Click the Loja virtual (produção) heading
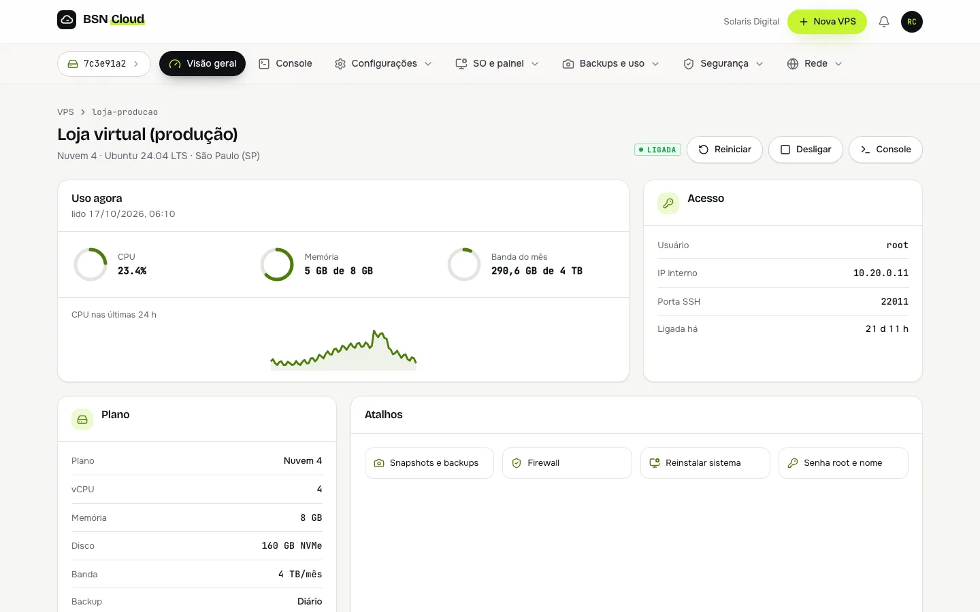This screenshot has height=612, width=980. click(148, 135)
